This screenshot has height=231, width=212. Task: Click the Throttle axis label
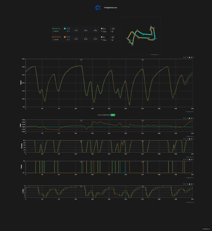(22, 146)
